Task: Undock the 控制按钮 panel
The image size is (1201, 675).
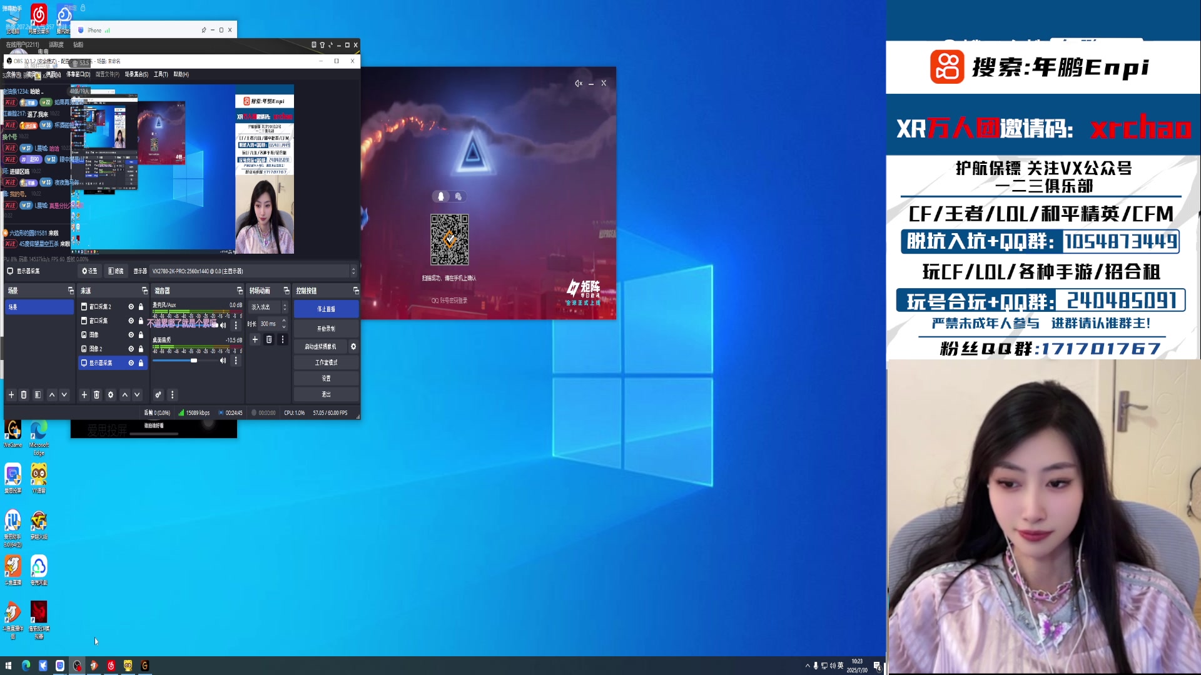Action: point(356,291)
